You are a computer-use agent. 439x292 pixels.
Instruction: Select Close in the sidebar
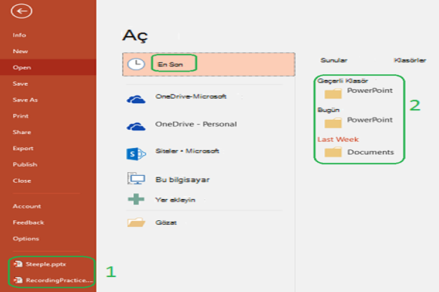point(22,181)
